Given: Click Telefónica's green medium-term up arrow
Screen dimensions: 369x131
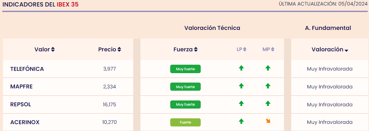Looking at the screenshot, I should click(x=268, y=68).
